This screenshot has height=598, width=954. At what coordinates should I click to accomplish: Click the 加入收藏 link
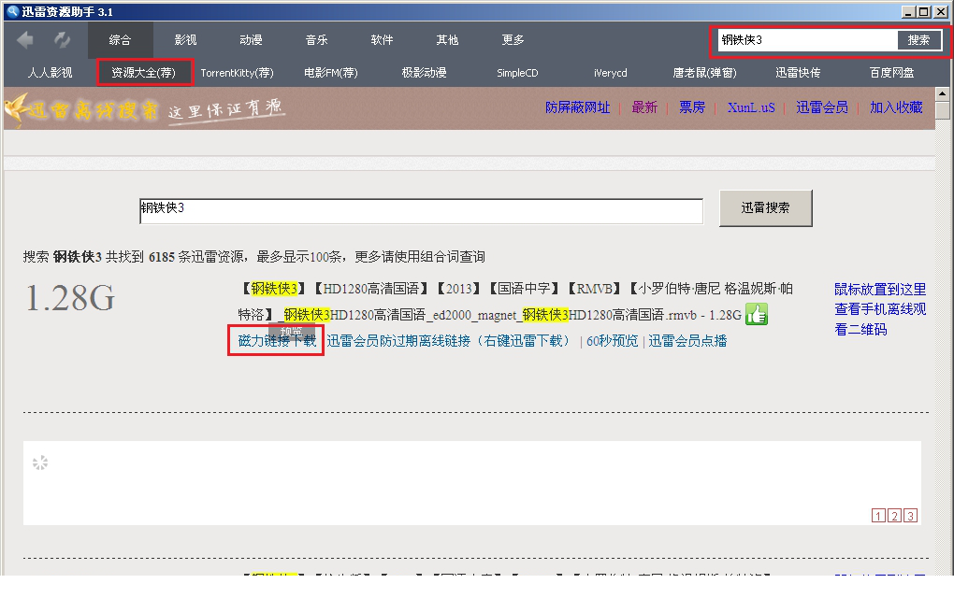[896, 107]
